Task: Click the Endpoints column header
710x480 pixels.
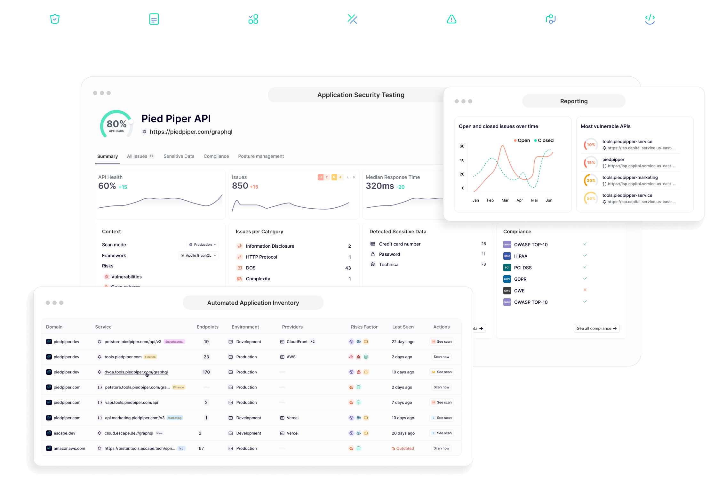Action: (207, 327)
